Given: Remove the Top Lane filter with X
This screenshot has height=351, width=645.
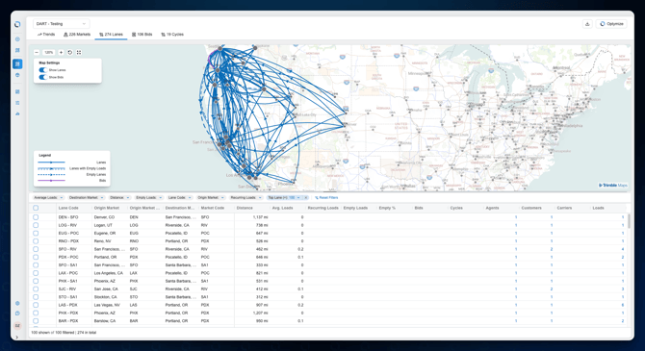Looking at the screenshot, I should 305,198.
